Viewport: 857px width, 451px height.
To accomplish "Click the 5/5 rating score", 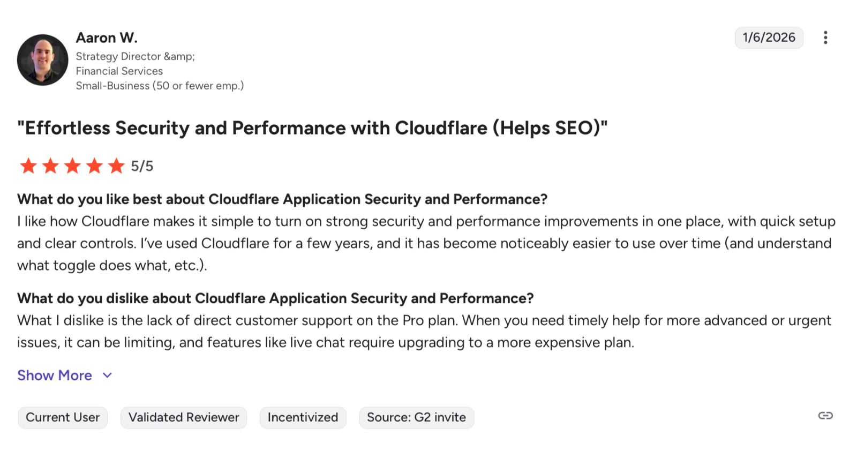I will (x=142, y=167).
